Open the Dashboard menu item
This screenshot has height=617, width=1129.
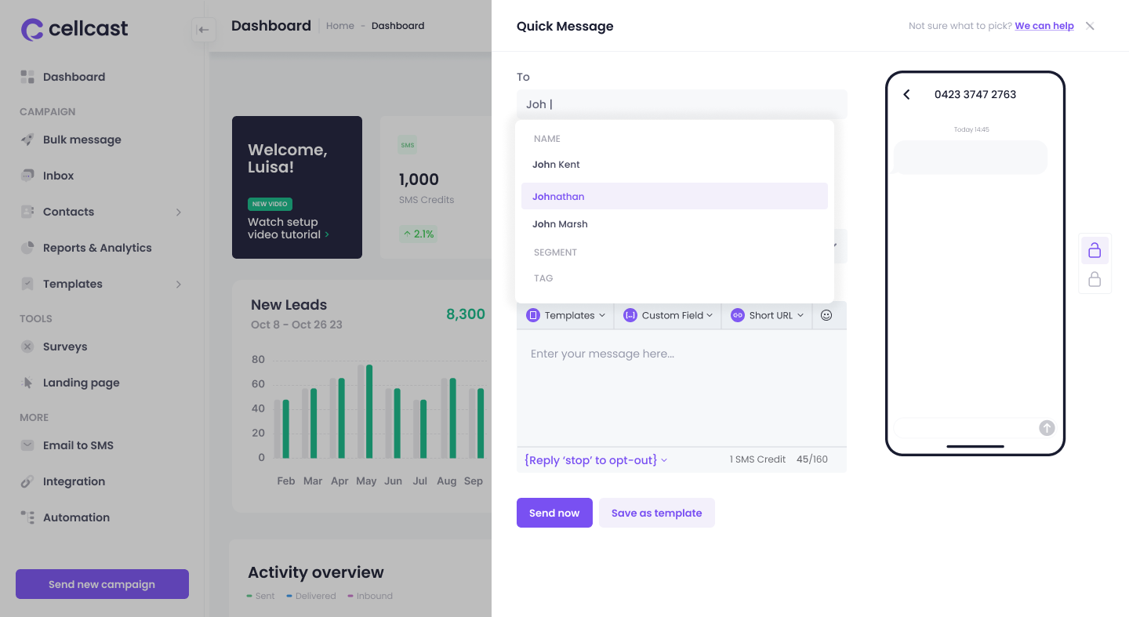[x=74, y=77]
